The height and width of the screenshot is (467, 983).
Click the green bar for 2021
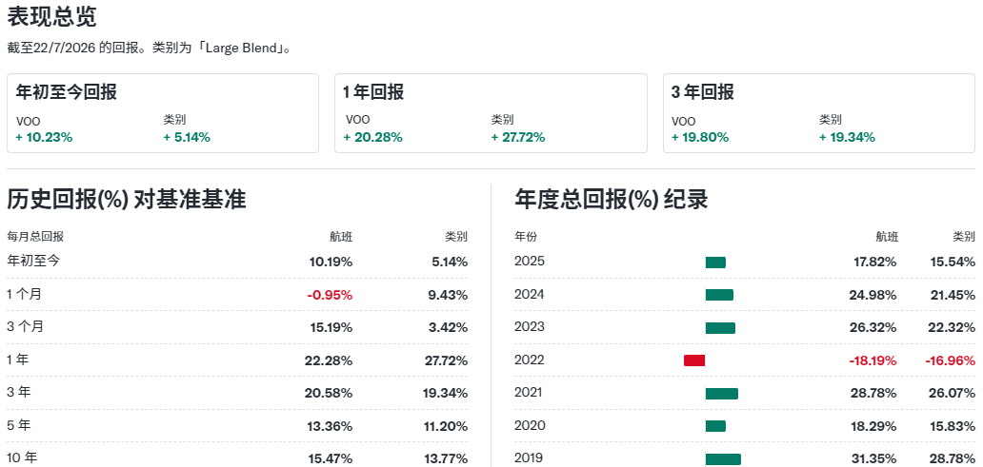pos(722,394)
